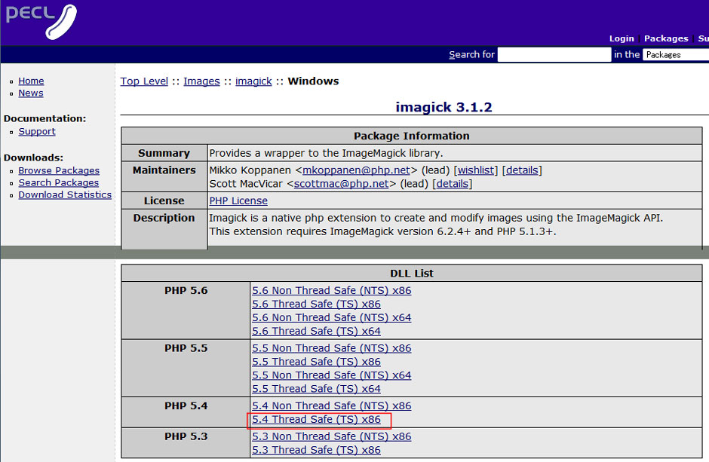The image size is (709, 462).
Task: Click the Summary row label
Action: (x=164, y=153)
